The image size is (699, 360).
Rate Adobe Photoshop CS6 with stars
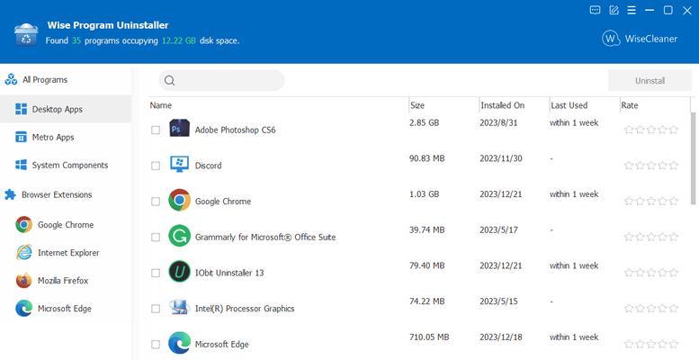tap(650, 130)
